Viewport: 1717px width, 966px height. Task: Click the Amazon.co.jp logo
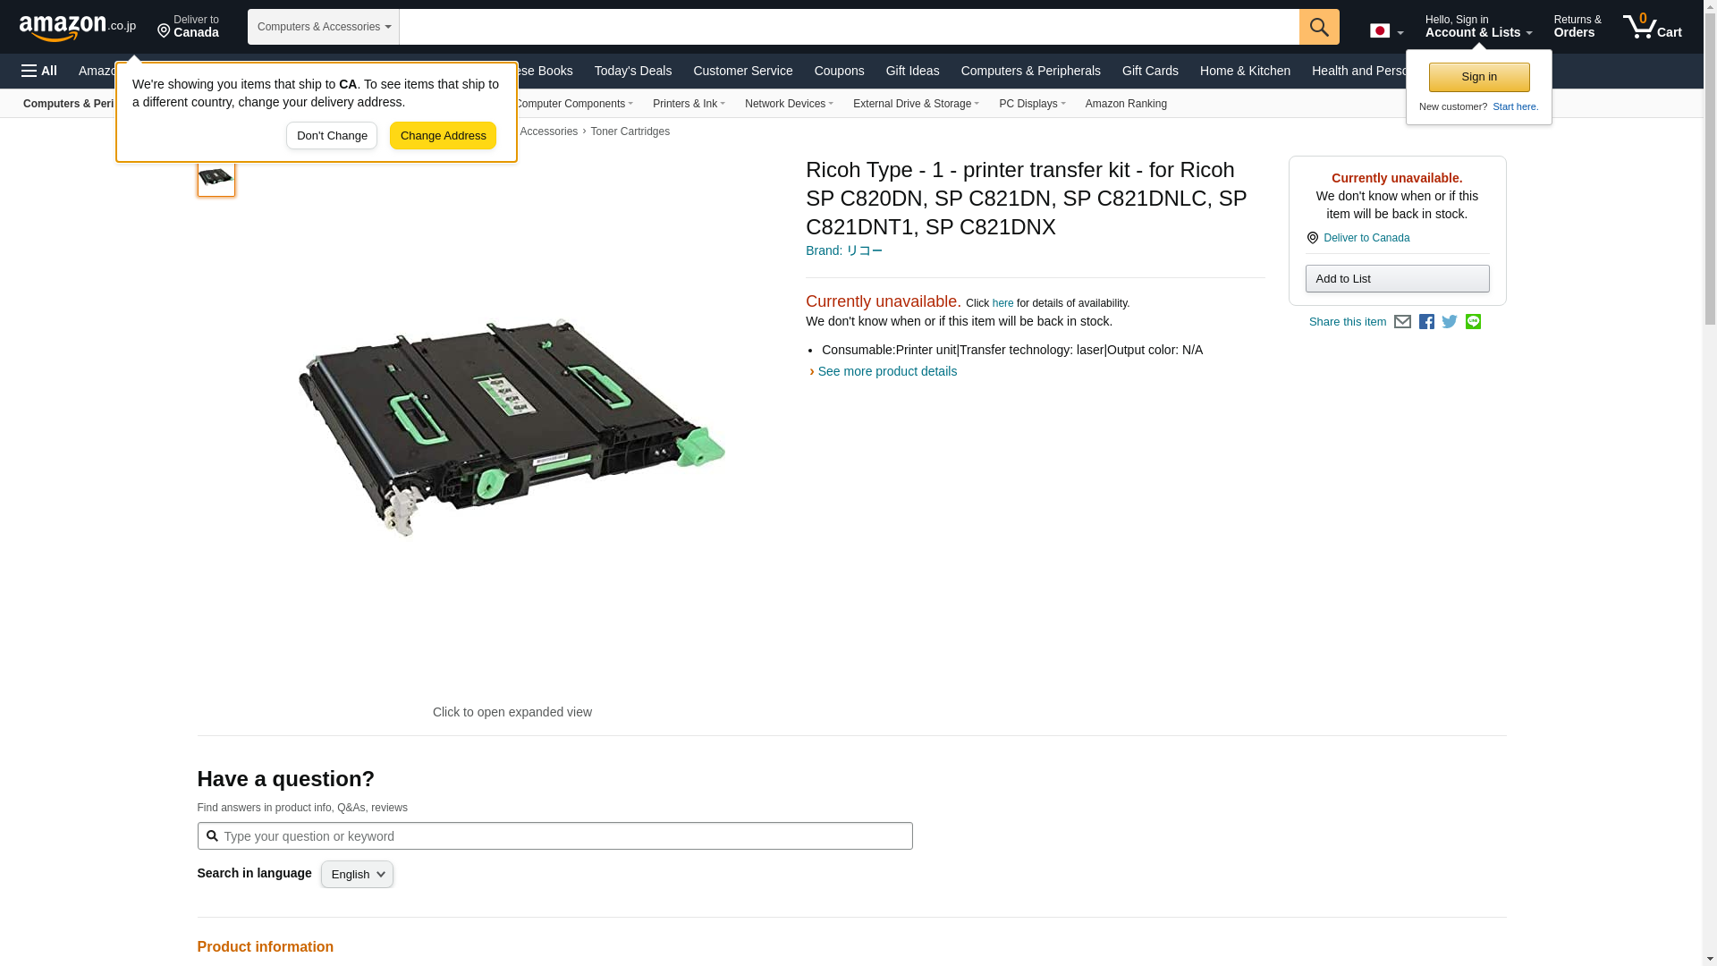point(77,28)
